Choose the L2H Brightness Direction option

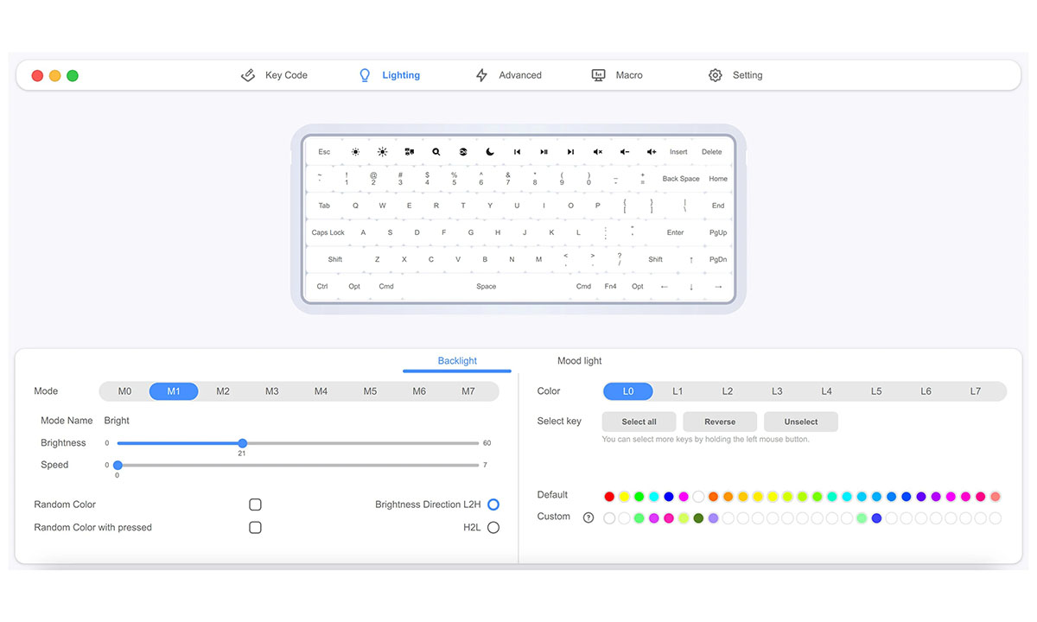coord(493,504)
